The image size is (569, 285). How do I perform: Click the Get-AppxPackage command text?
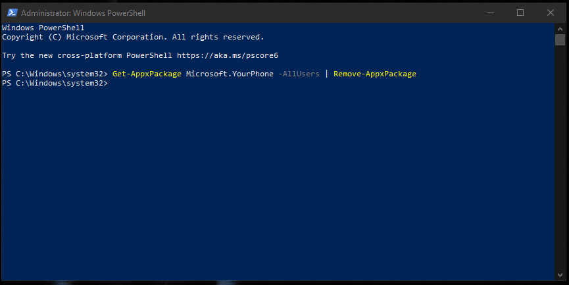point(147,74)
